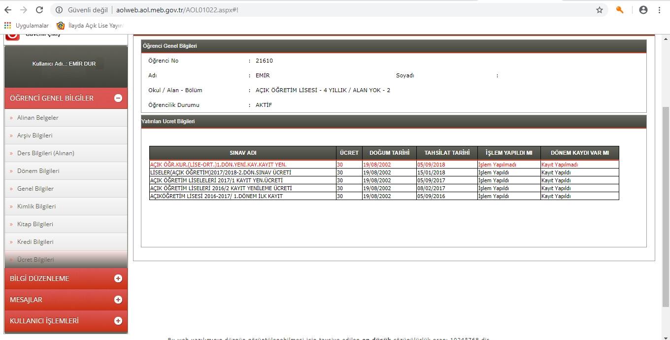
Task: Expand the BİLGİ DÜZENLEME section
Action: pos(118,278)
